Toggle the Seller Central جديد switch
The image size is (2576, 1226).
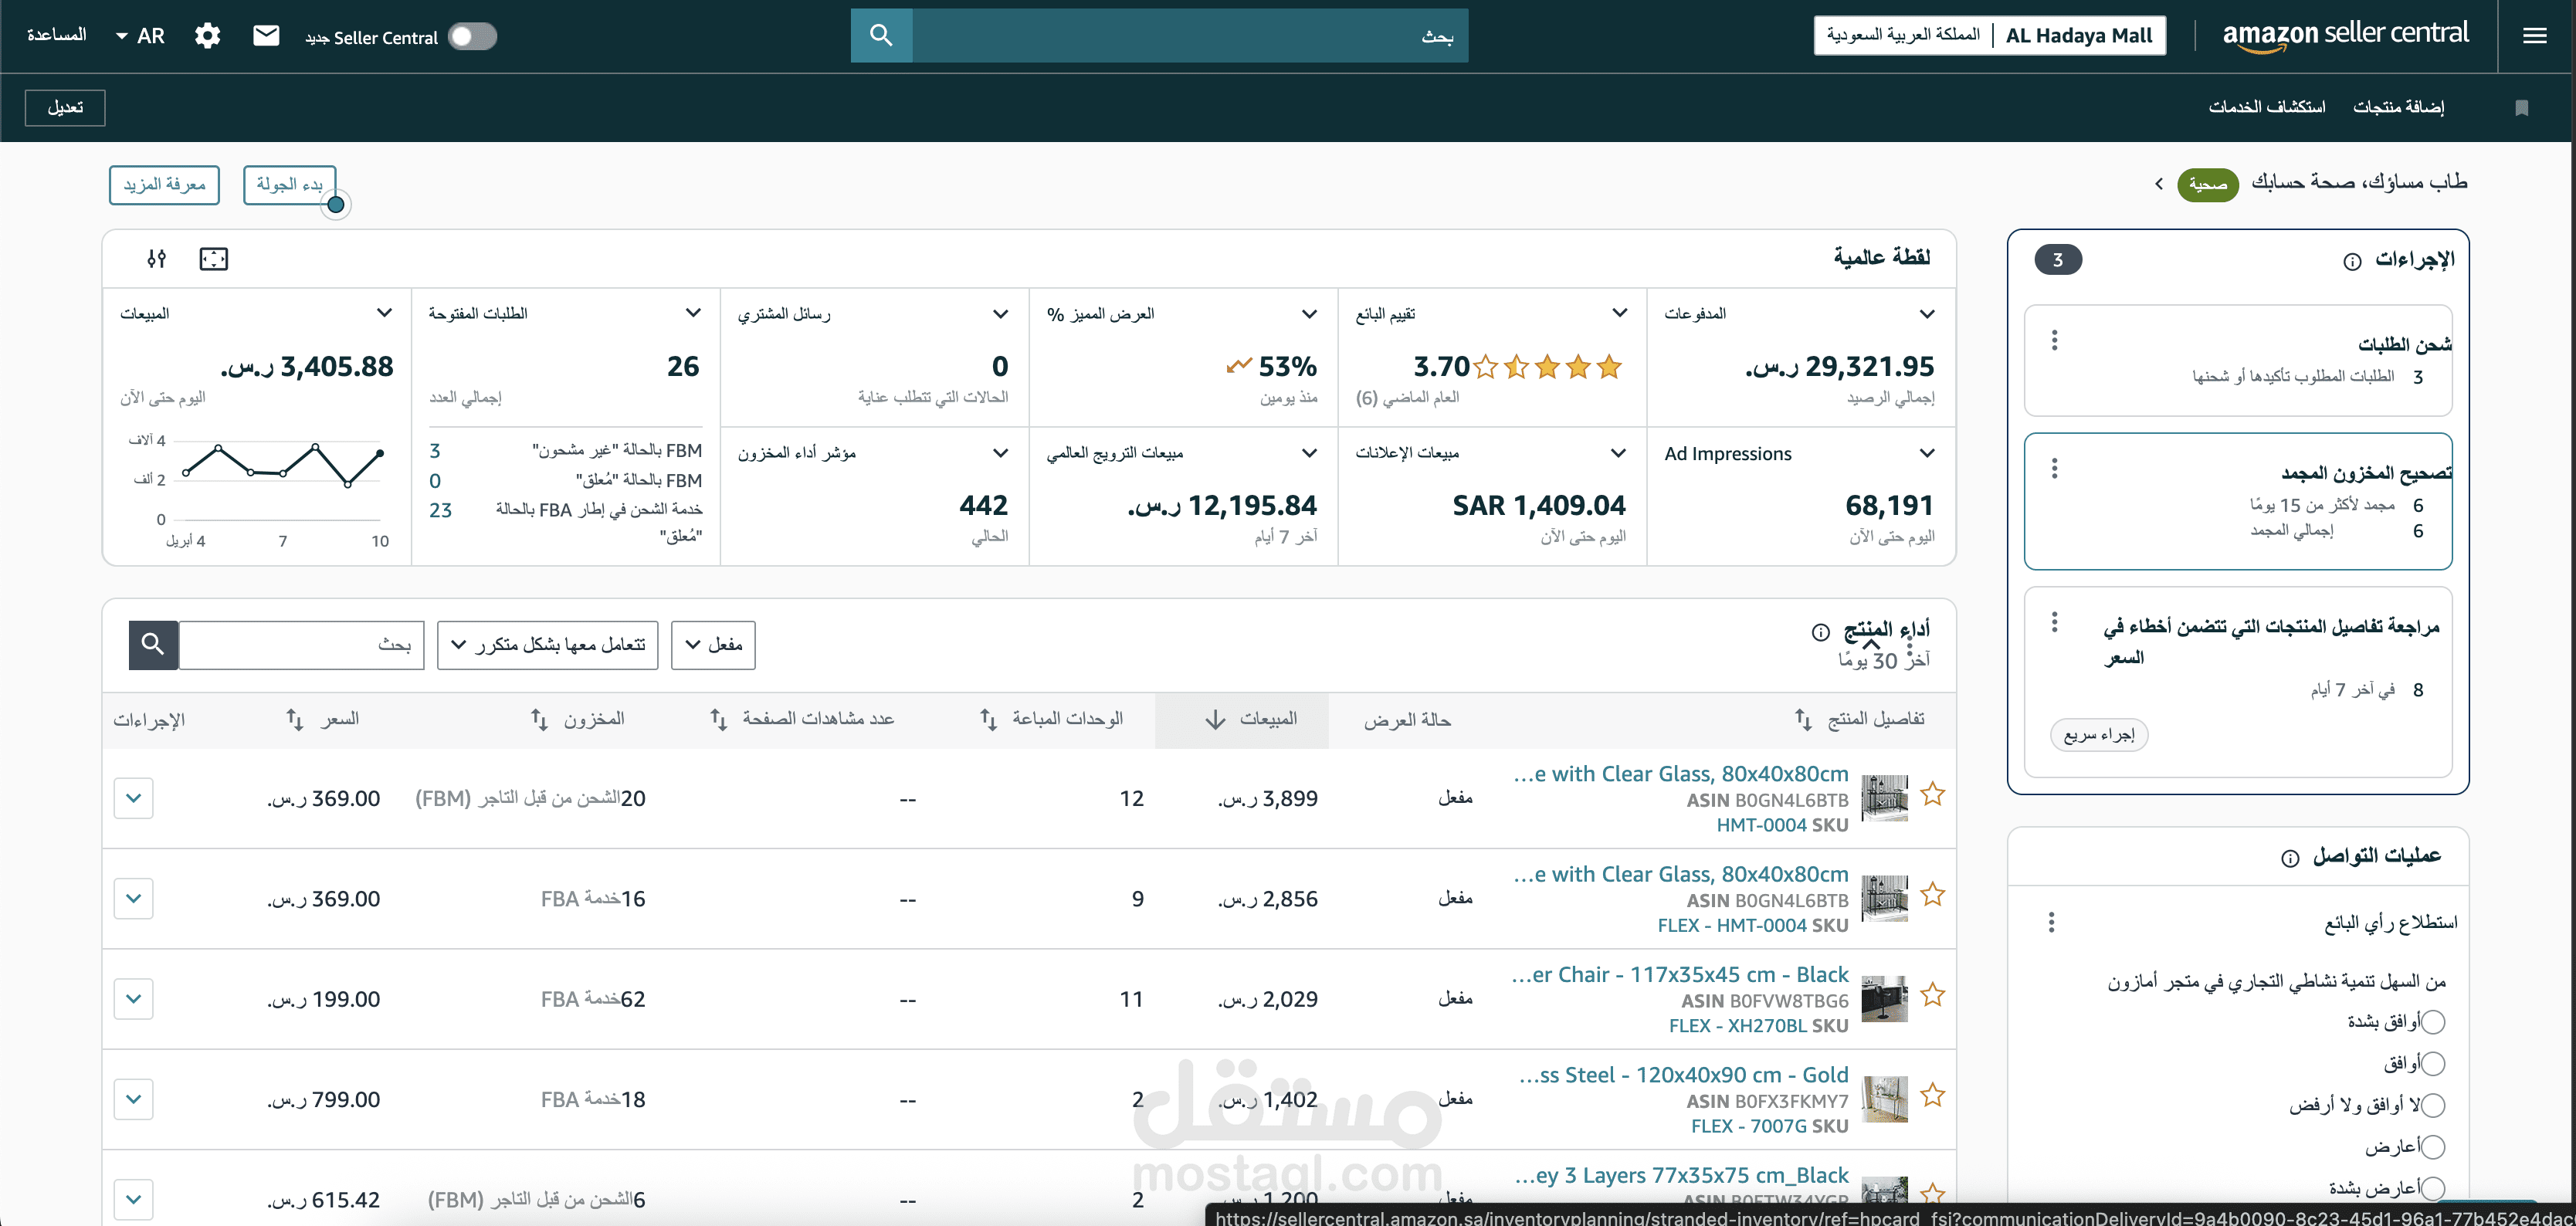pyautogui.click(x=472, y=35)
